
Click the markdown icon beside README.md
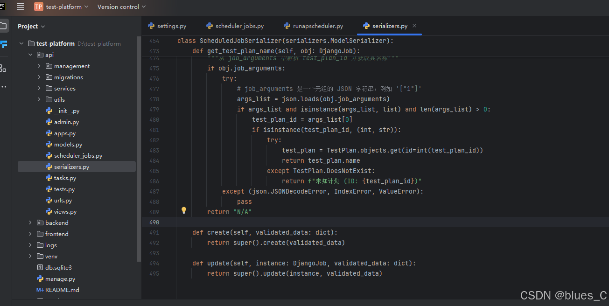(40, 290)
